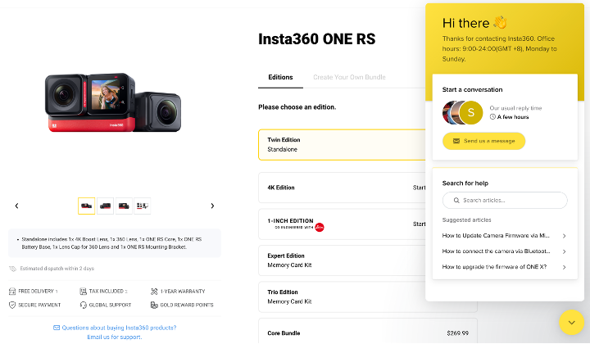Click the 1-Year Warranty tools icon
Viewport: 590px width, 344px height.
pos(154,291)
